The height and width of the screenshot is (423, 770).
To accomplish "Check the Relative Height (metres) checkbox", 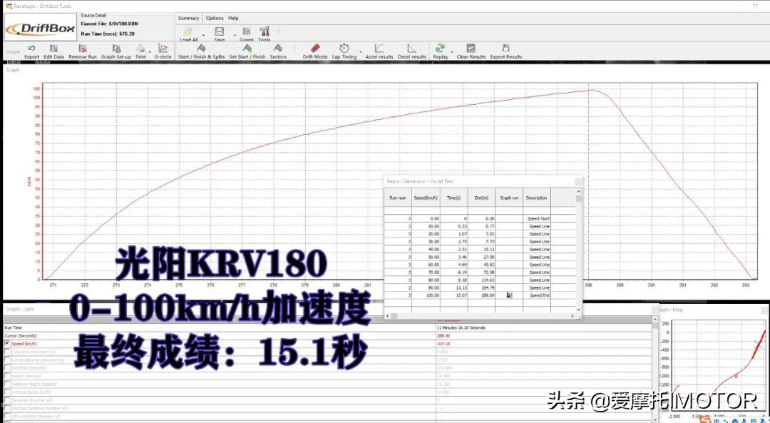I will pos(7,384).
